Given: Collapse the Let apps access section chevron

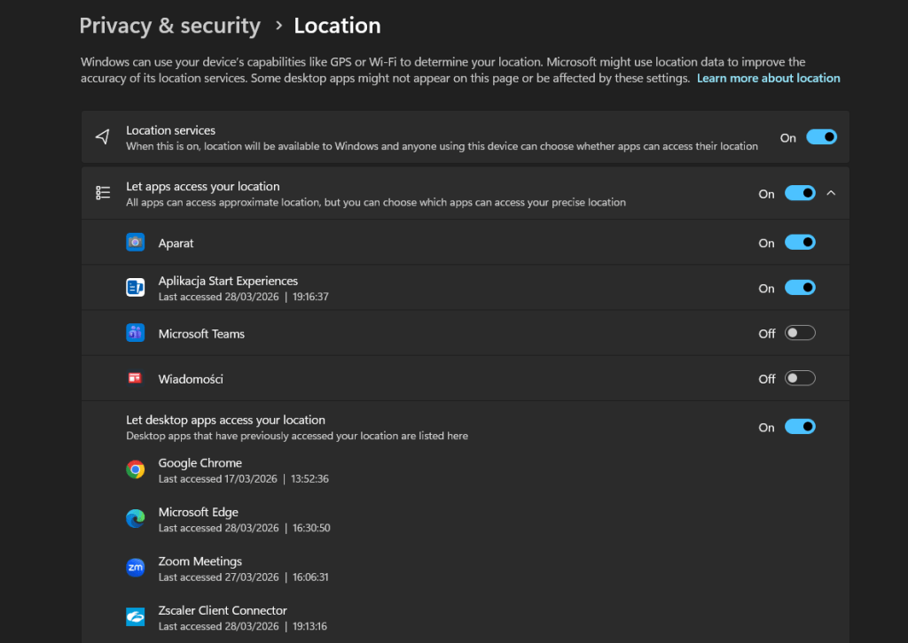Looking at the screenshot, I should click(831, 193).
